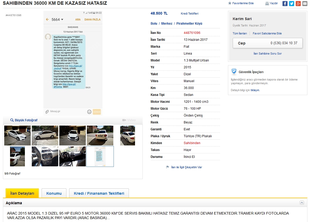The image size is (314, 222).
Task: View seller's Tüm İlanları
Action: (240, 33)
